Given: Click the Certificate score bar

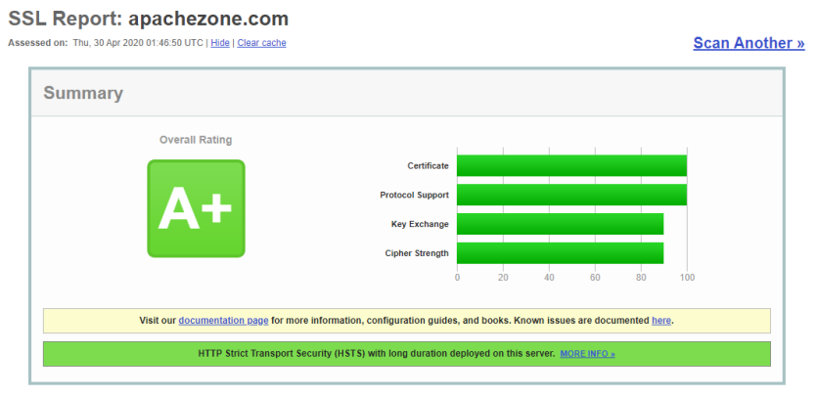Looking at the screenshot, I should click(571, 165).
